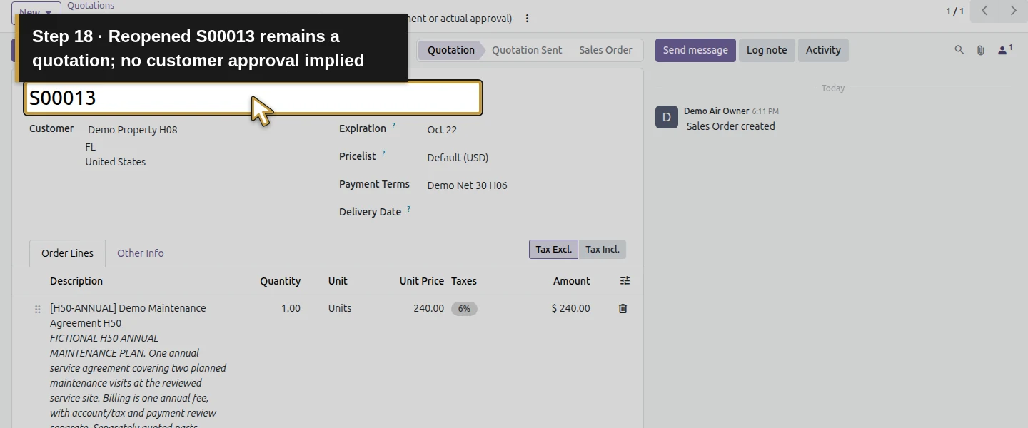1028x428 pixels.
Task: Open the order lines column settings icon
Action: click(x=625, y=281)
